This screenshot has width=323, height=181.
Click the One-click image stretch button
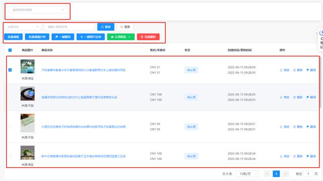tap(91, 37)
